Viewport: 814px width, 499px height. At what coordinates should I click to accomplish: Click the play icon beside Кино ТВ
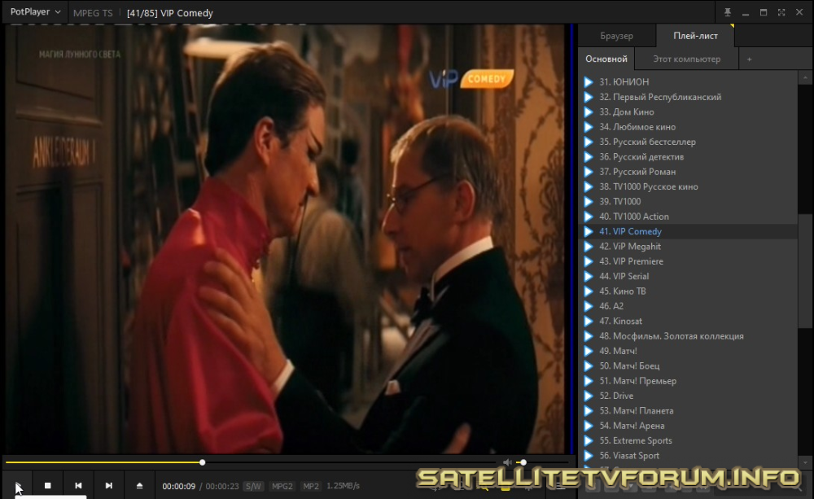(x=589, y=291)
